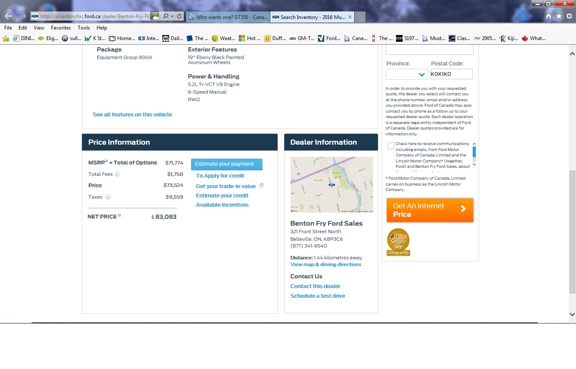Open the address bar search dropdown arrow
This screenshot has width=576, height=369.
[172, 16]
